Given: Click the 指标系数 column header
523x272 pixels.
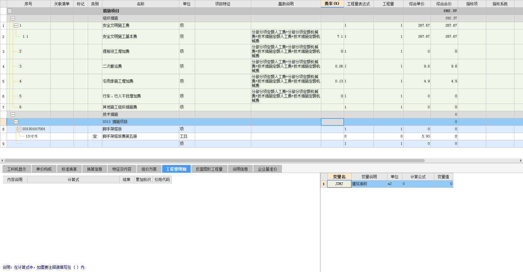Looking at the screenshot, I should point(500,4).
